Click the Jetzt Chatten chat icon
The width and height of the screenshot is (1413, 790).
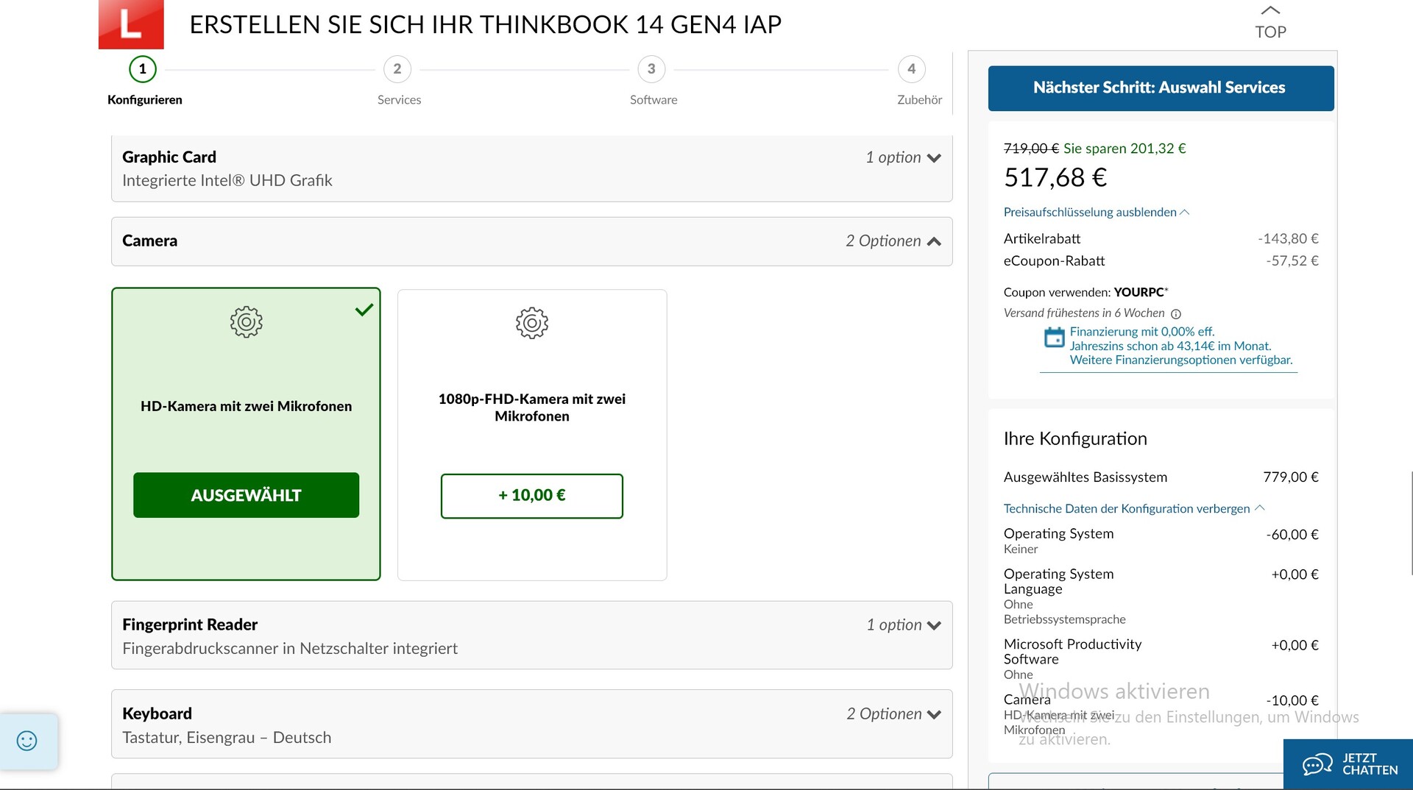(x=1317, y=764)
